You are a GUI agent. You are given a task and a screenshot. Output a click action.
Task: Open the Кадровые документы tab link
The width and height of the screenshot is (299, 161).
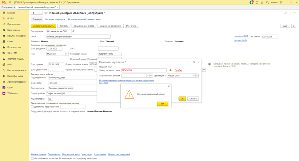[x=55, y=19]
